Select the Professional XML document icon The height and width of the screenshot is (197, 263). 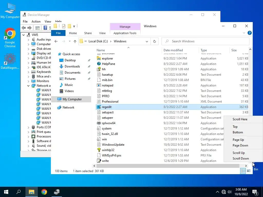click(99, 102)
